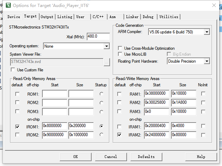Click the ROM3 Size field
222x166 pixels.
[x=81, y=112]
